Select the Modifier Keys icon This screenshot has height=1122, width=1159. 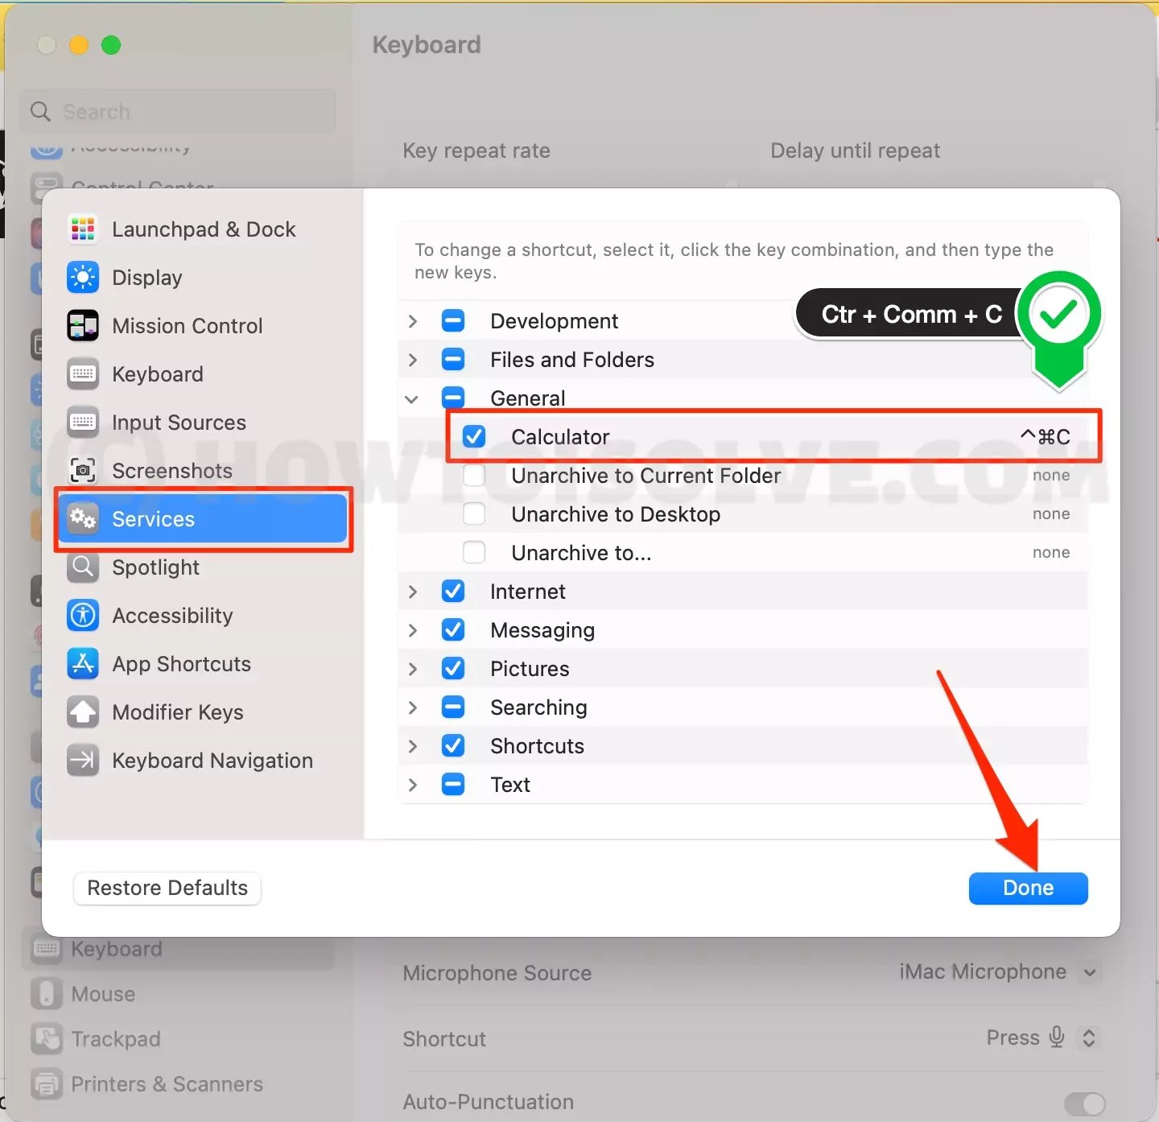pyautogui.click(x=82, y=712)
